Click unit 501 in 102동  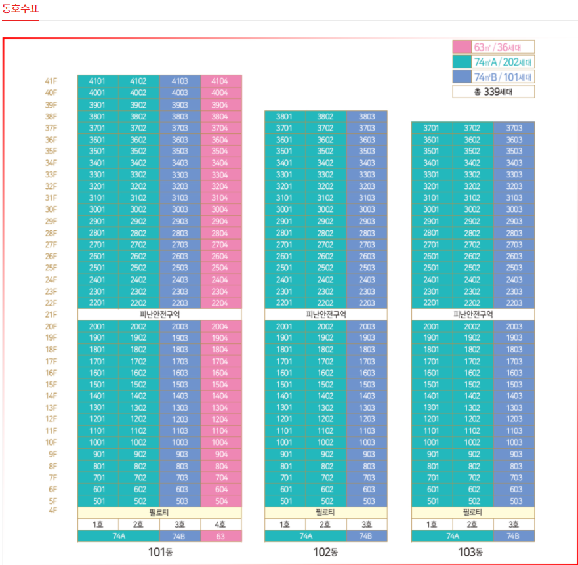[x=285, y=501]
